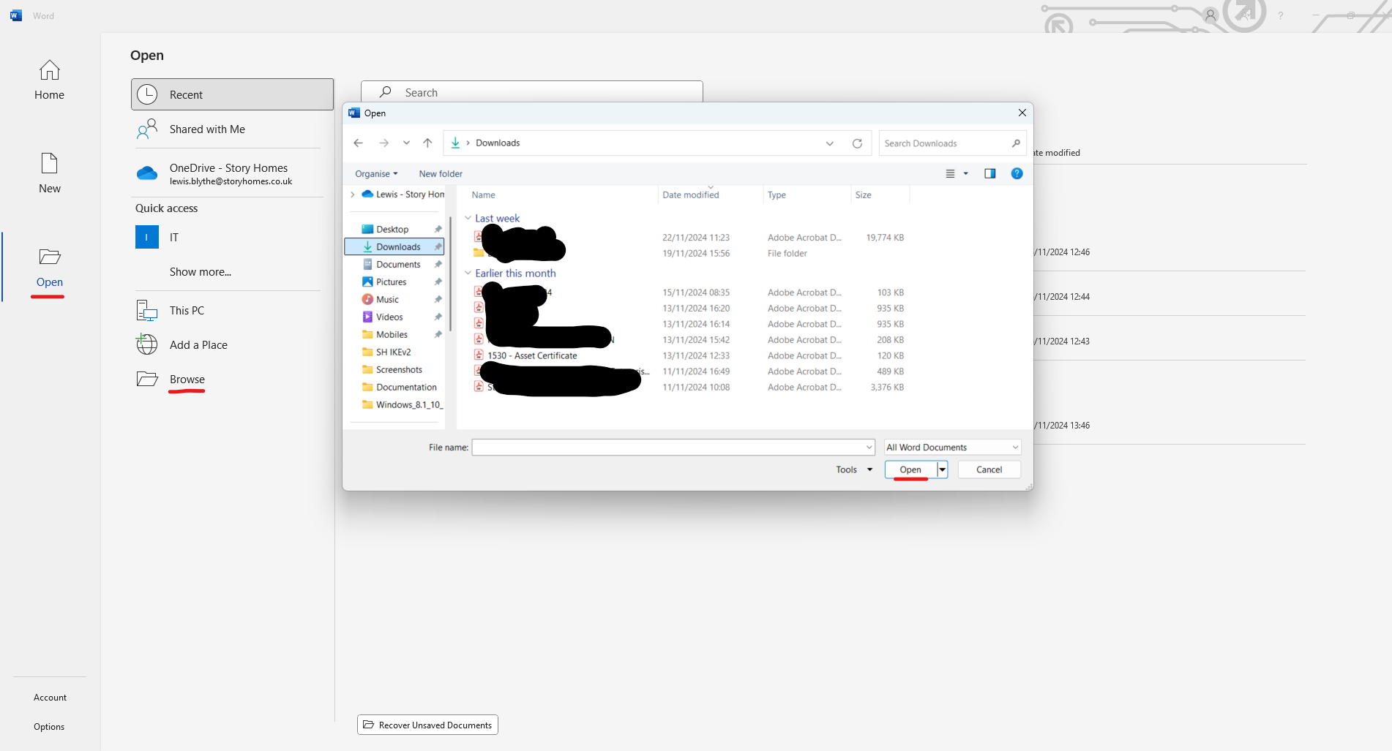Open Word Options
1392x751 pixels.
[x=49, y=727]
